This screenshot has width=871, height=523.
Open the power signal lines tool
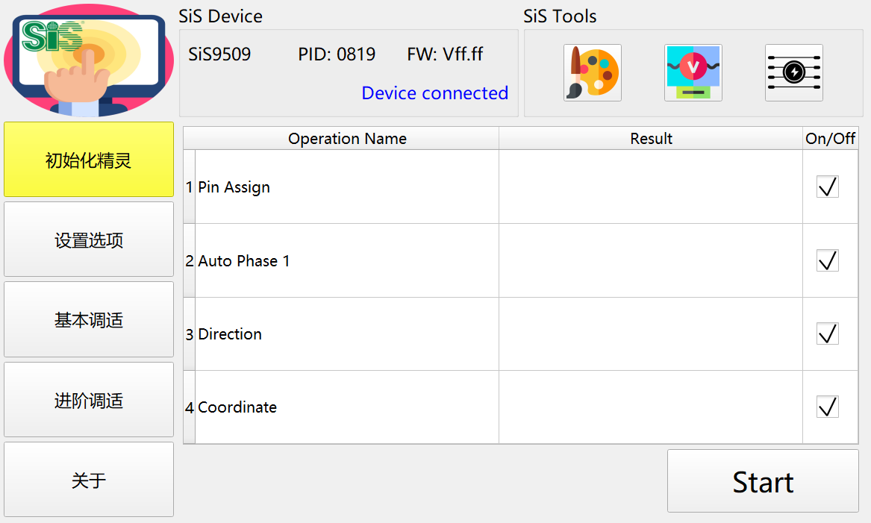(793, 73)
